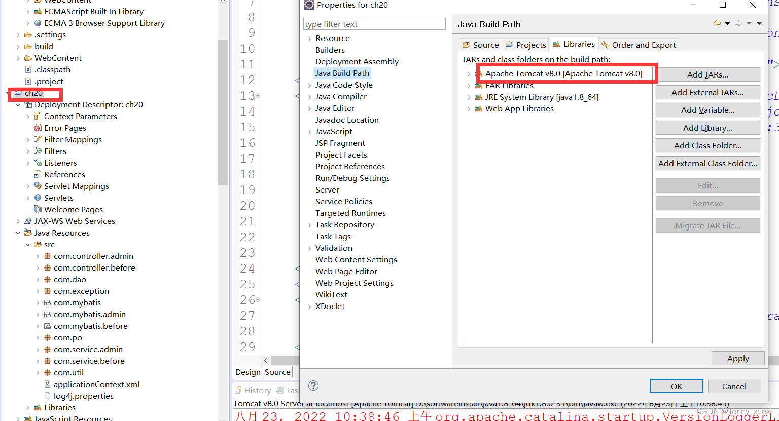
Task: Click Add JARs... button
Action: pyautogui.click(x=707, y=74)
